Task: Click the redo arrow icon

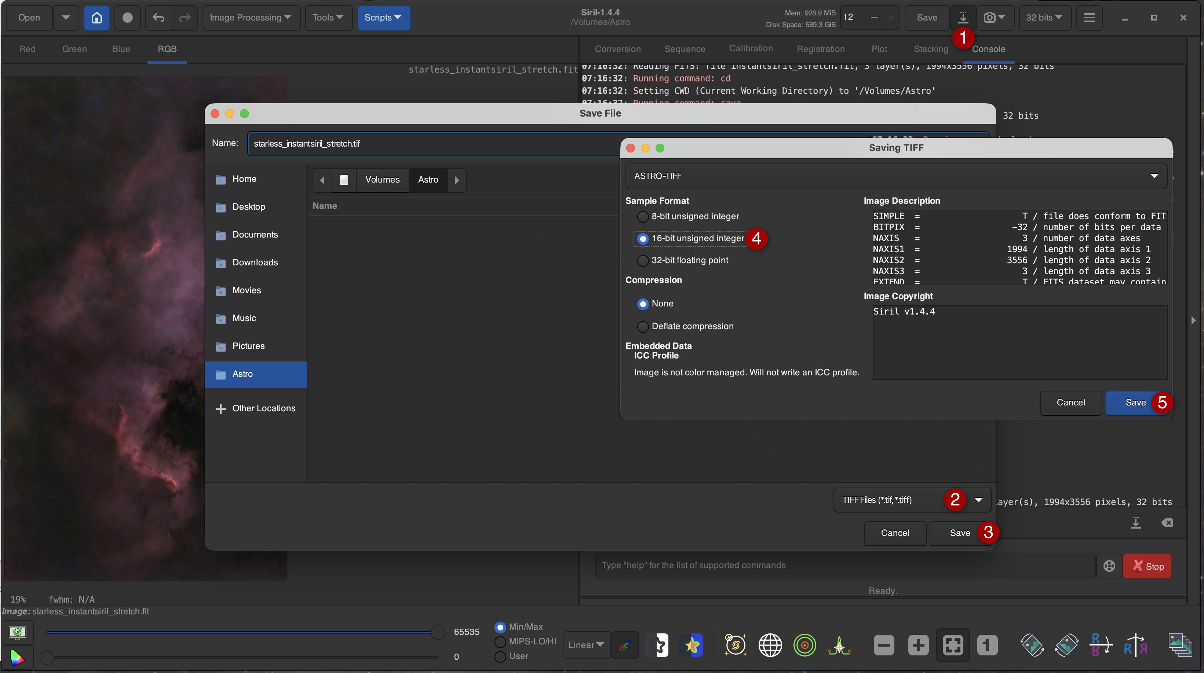Action: pos(185,18)
